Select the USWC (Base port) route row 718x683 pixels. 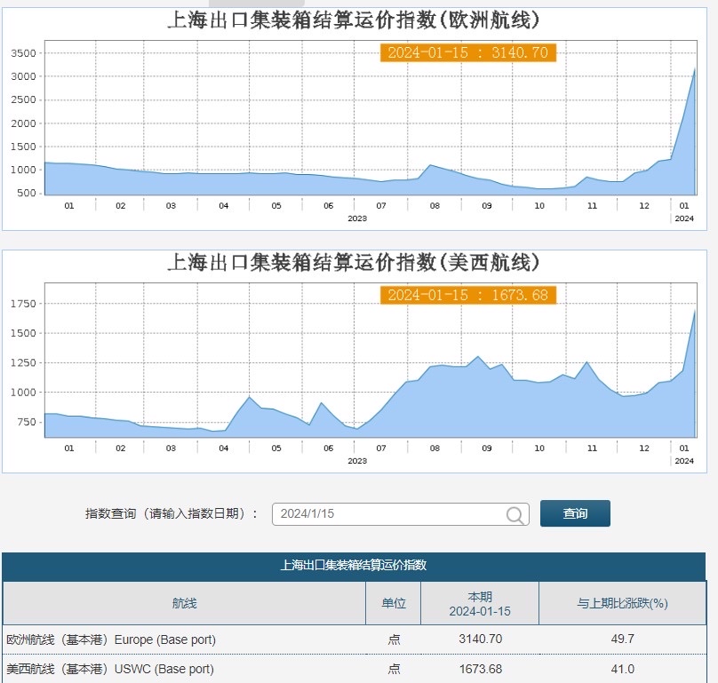point(354,669)
